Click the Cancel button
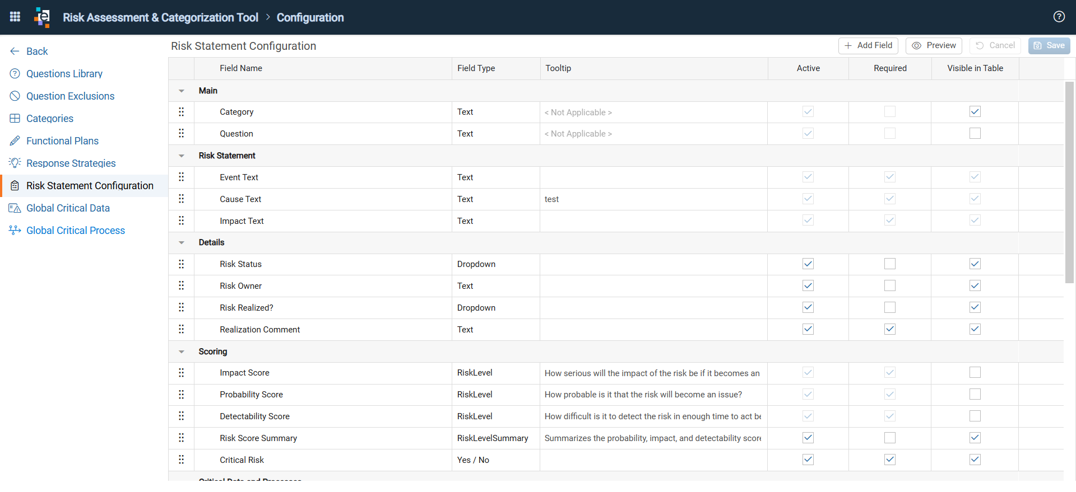Image resolution: width=1076 pixels, height=492 pixels. (x=995, y=46)
